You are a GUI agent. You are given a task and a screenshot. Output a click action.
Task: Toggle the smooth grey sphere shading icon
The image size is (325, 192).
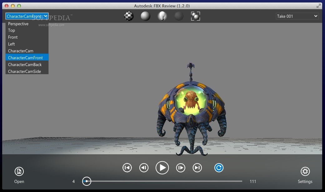click(146, 16)
